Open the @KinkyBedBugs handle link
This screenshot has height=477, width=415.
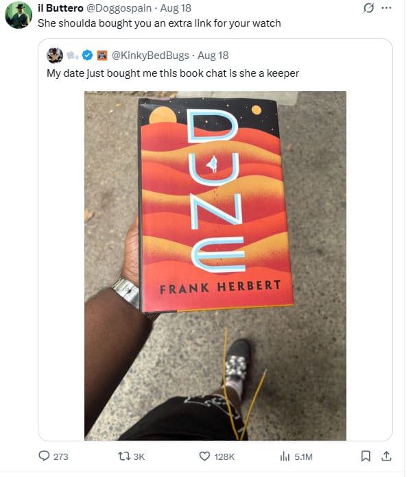[150, 56]
